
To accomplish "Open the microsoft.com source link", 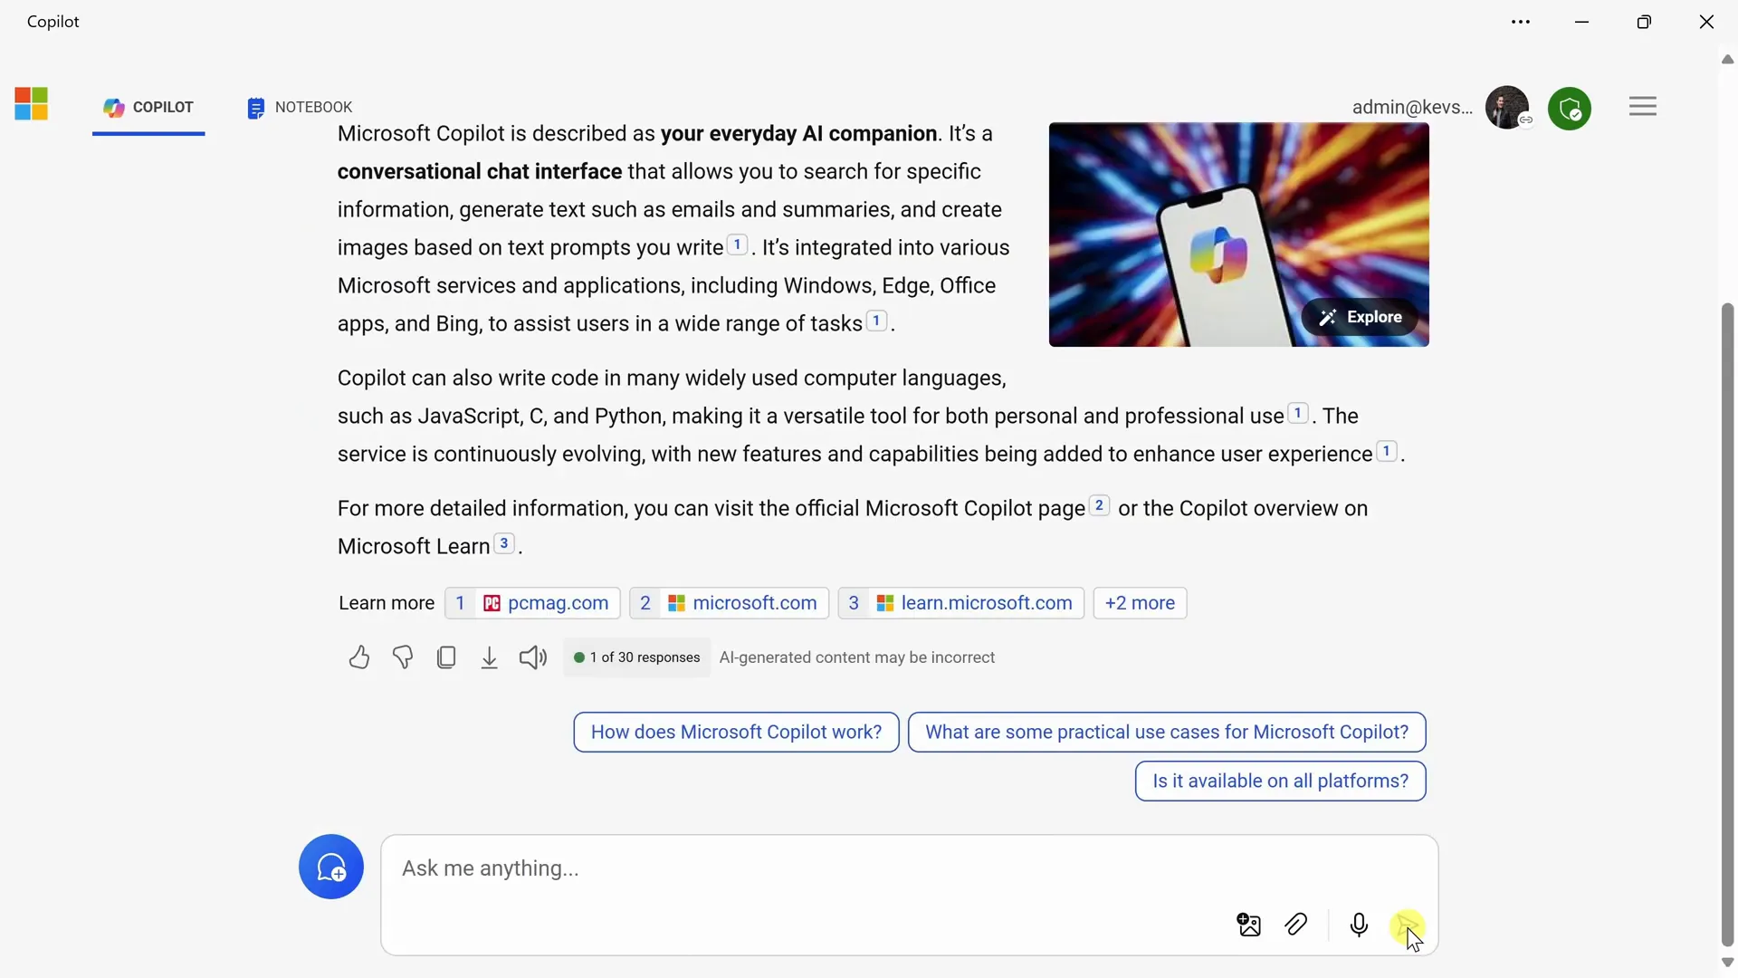I will (x=730, y=603).
